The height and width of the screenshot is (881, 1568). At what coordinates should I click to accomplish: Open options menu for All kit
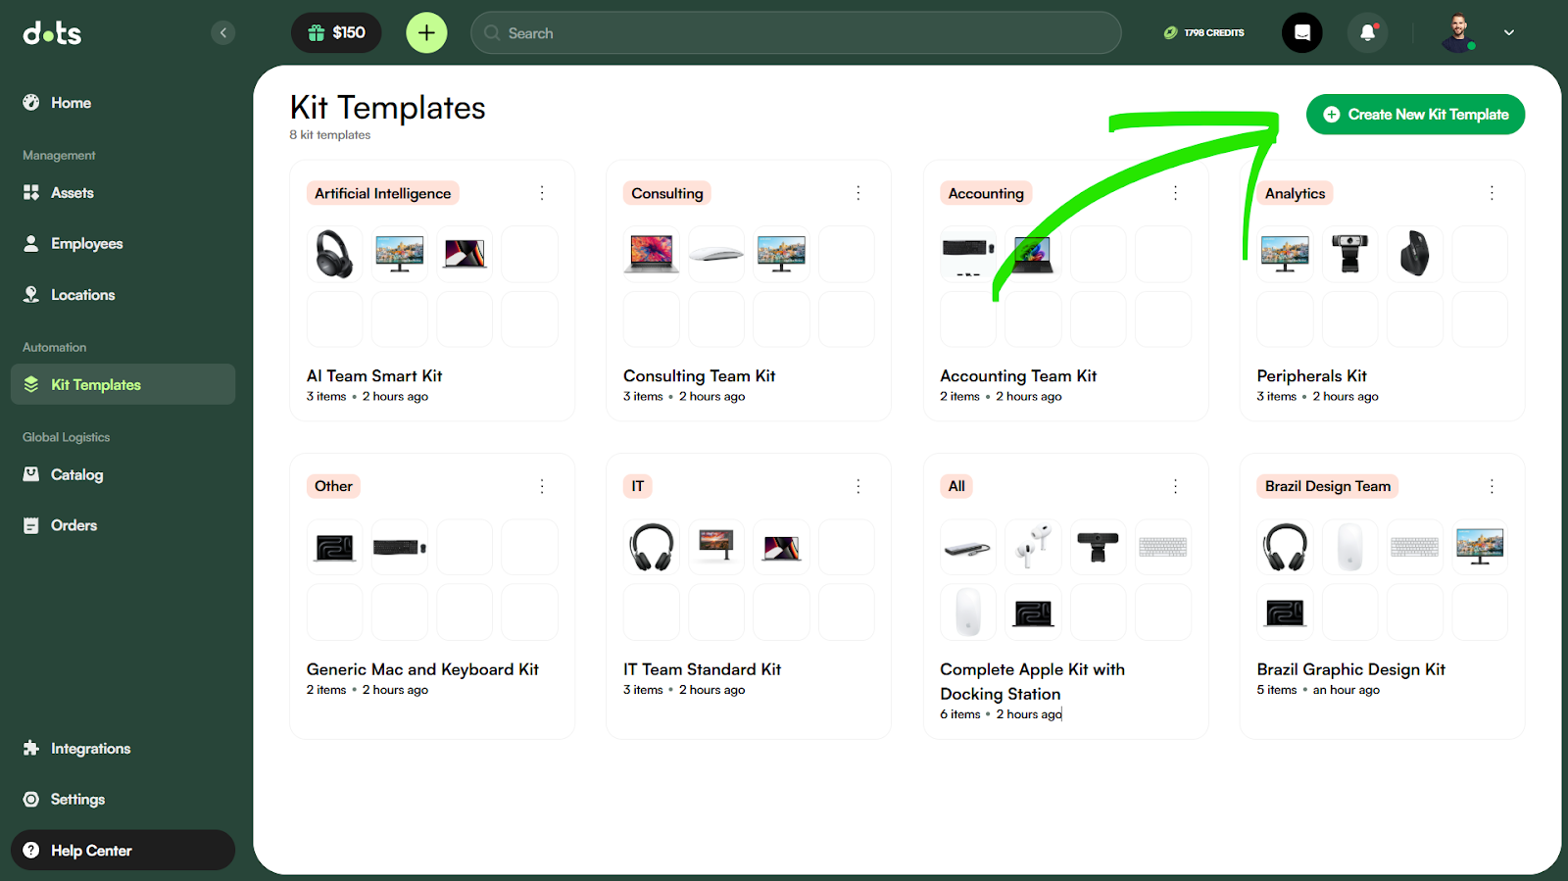pos(1175,486)
